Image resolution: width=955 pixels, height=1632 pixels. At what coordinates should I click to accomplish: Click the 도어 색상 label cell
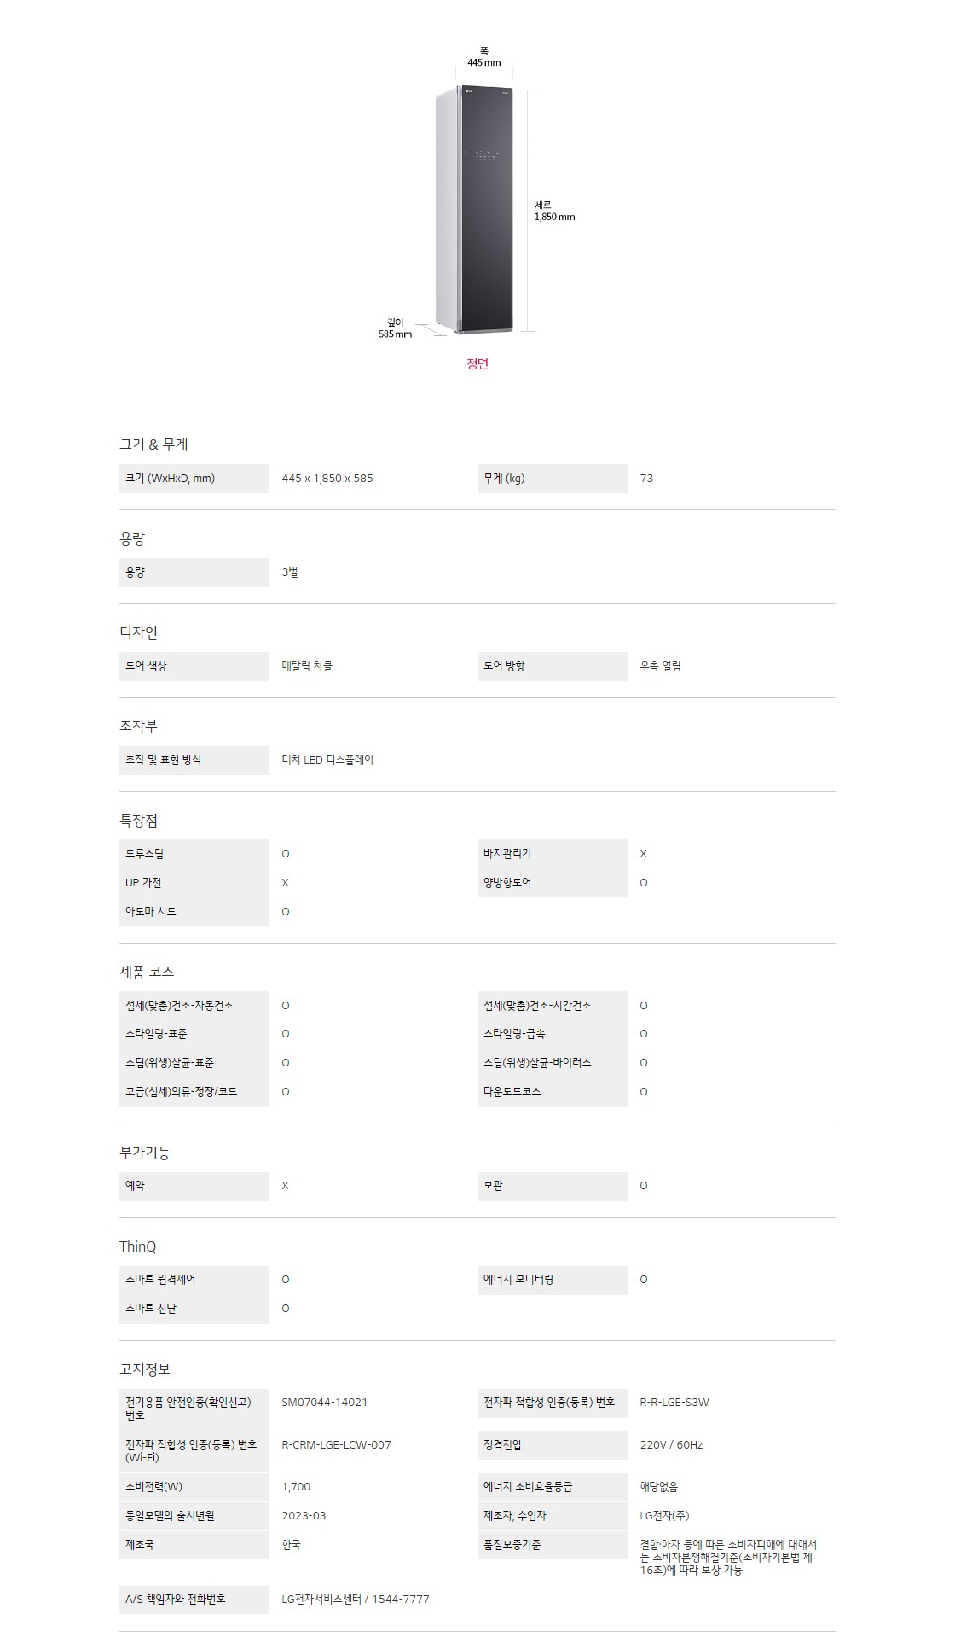click(x=146, y=666)
